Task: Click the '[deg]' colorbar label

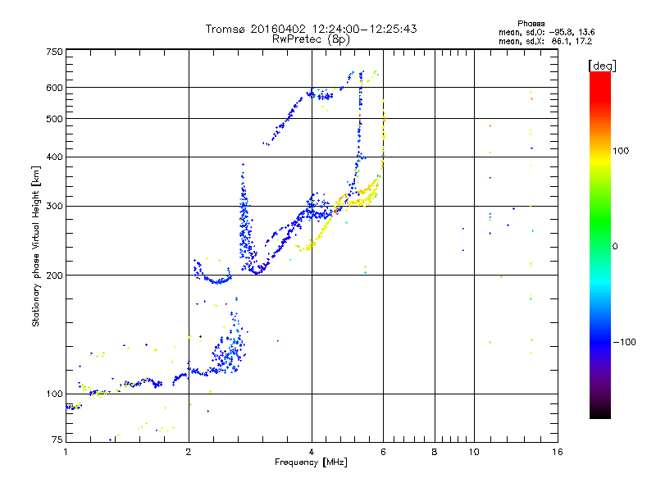Action: click(x=602, y=66)
